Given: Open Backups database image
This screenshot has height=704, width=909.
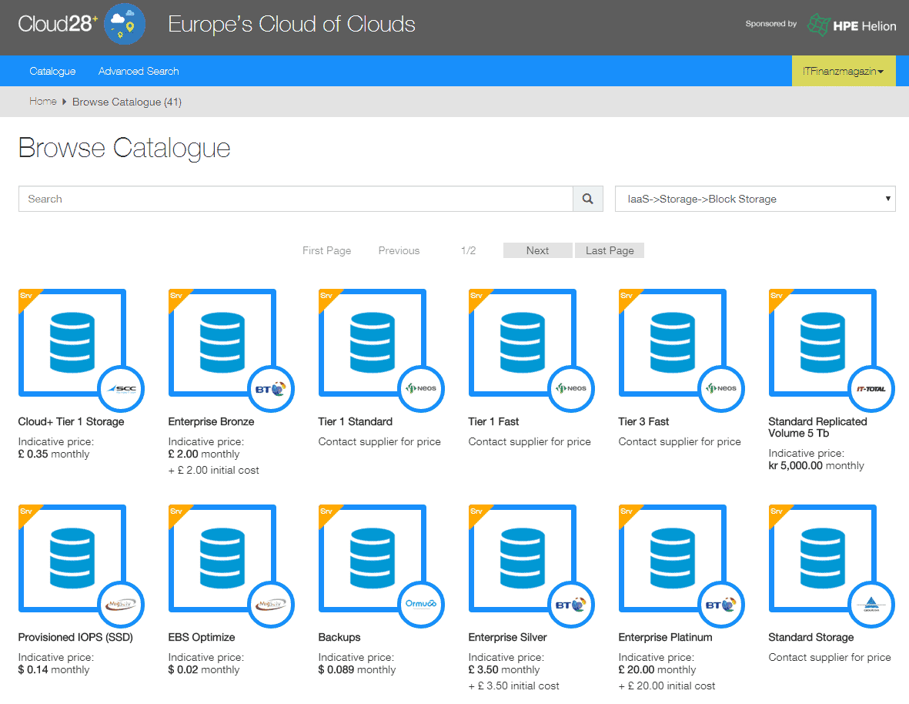Looking at the screenshot, I should [x=373, y=558].
